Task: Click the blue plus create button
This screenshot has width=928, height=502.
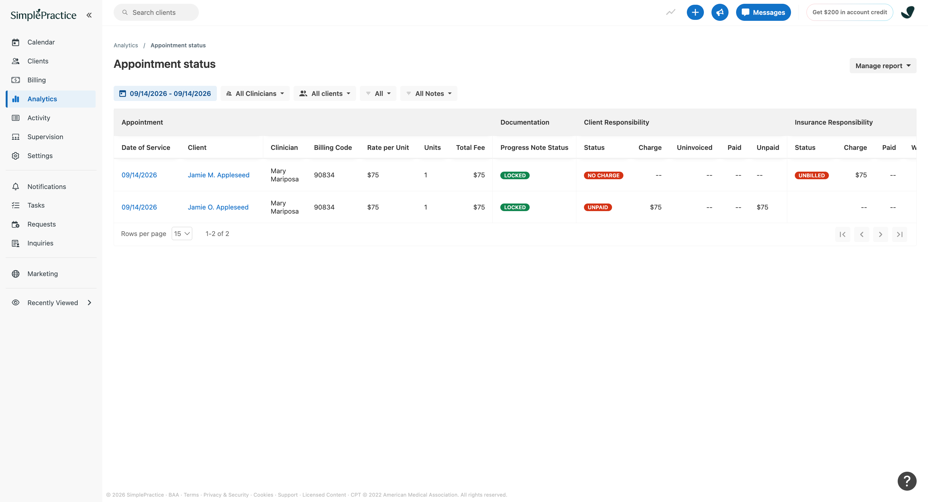Action: point(695,12)
